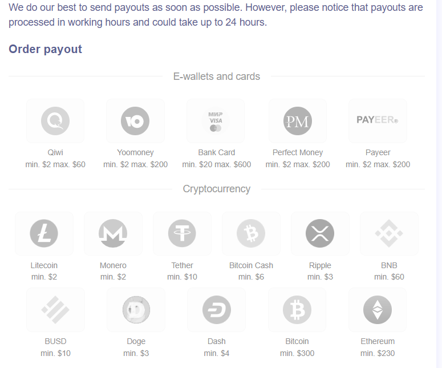Choose the Doge payout icon
Viewport: 442px width, 368px height.
coord(136,310)
